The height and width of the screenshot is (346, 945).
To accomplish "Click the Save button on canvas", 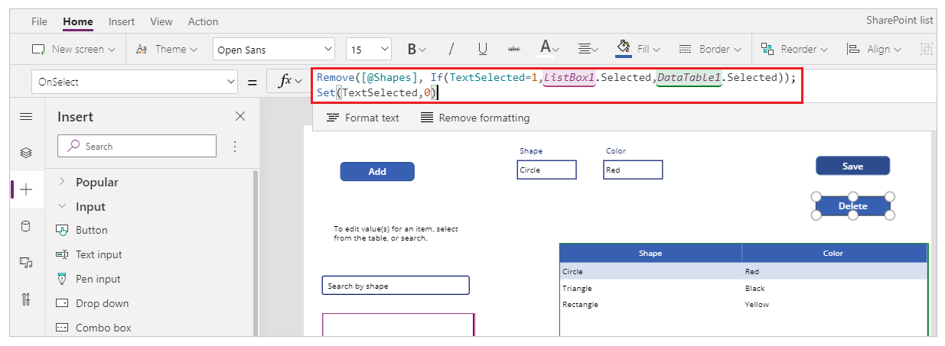I will click(x=852, y=166).
